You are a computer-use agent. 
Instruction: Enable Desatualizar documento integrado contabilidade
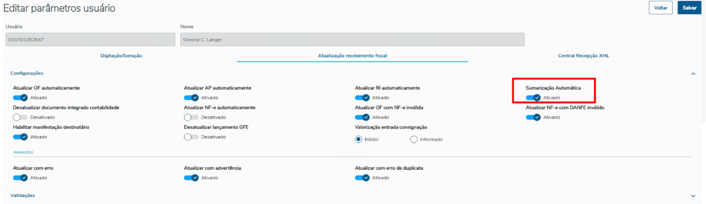[20, 117]
